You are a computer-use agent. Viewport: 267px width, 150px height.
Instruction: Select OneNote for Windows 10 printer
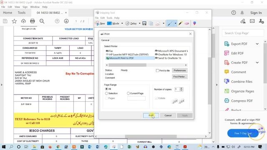[x=171, y=55]
